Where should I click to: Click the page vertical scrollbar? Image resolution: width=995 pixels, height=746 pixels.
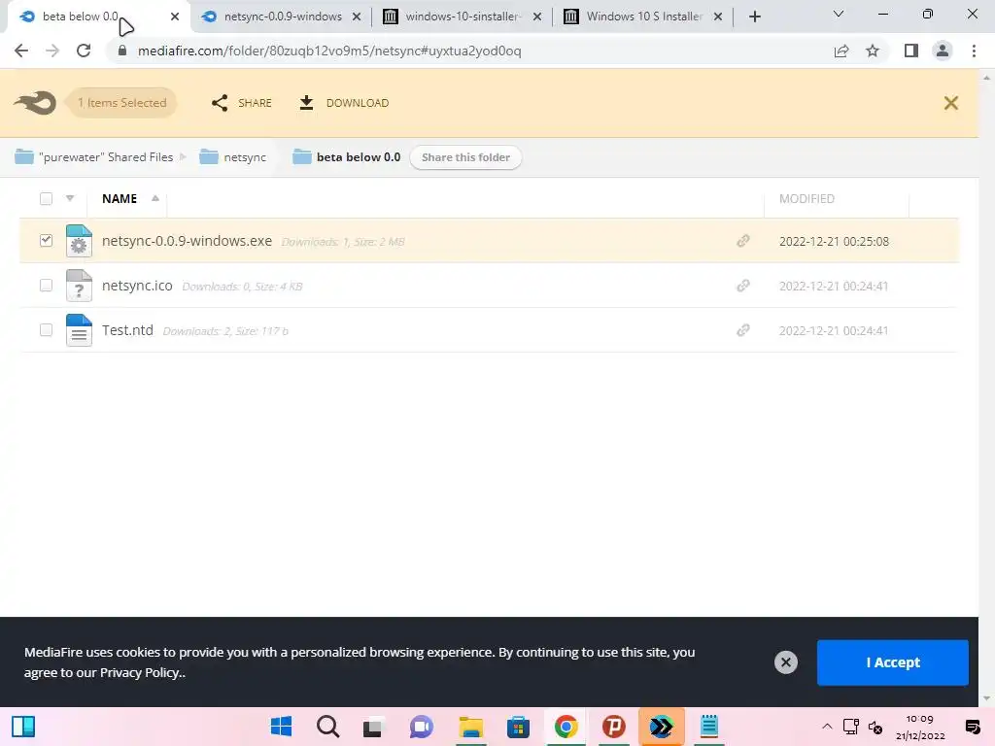click(986, 388)
